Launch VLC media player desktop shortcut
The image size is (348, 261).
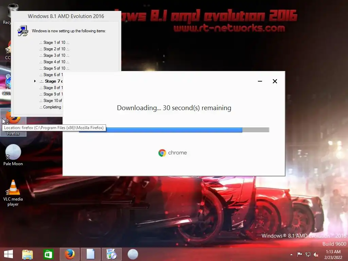coord(13,193)
